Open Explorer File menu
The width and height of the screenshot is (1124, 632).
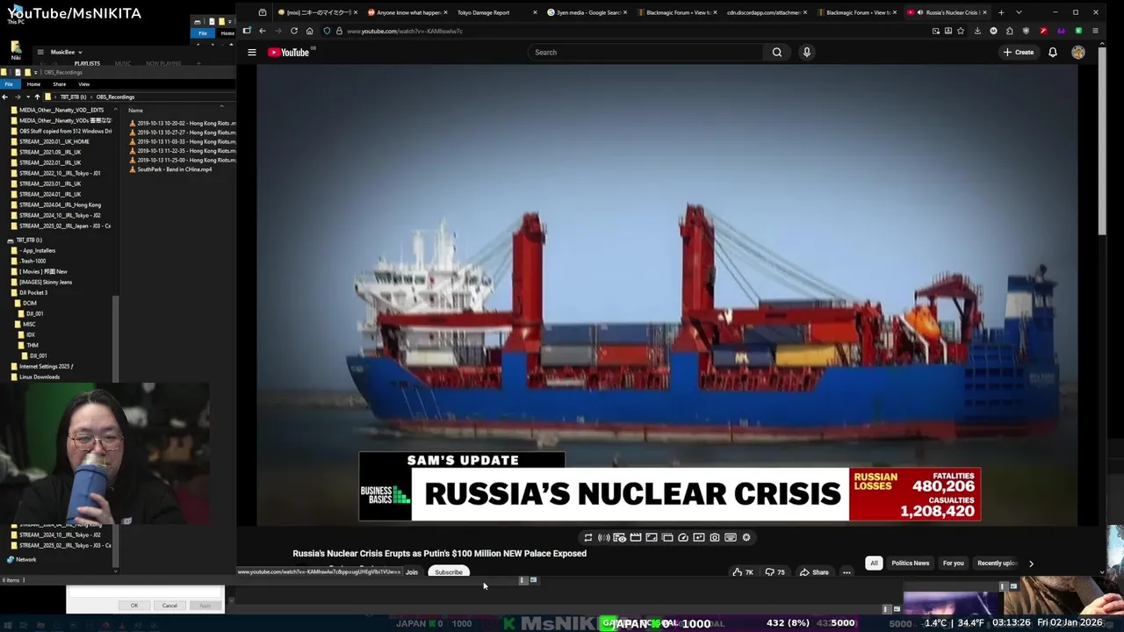pyautogui.click(x=9, y=84)
